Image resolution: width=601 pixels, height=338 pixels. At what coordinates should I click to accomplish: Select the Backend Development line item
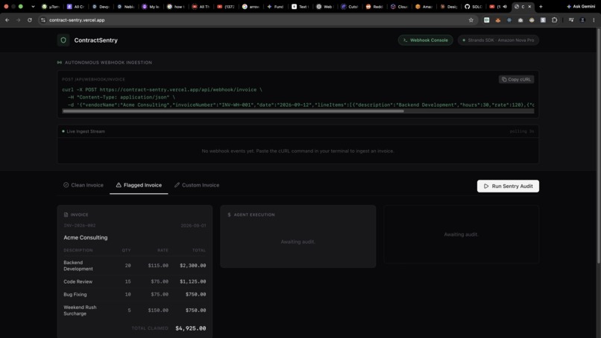tap(134, 266)
